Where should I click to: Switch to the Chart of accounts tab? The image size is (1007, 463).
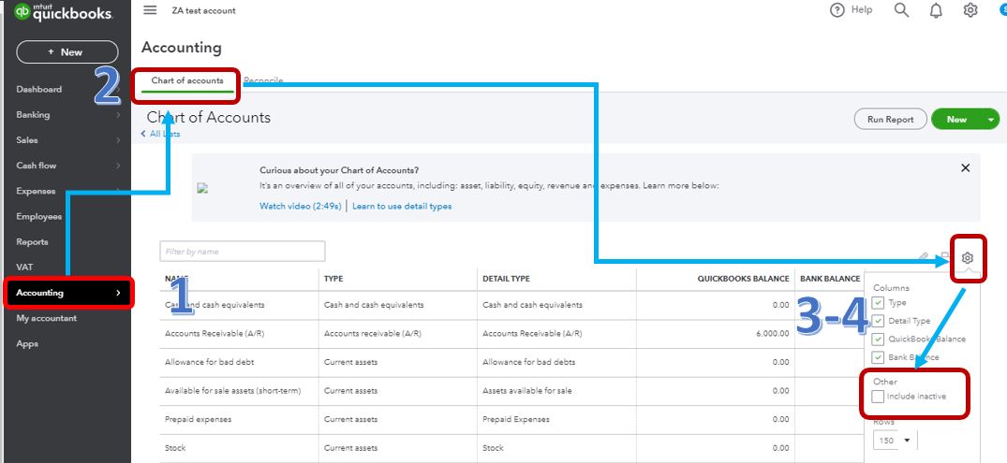pyautogui.click(x=187, y=81)
